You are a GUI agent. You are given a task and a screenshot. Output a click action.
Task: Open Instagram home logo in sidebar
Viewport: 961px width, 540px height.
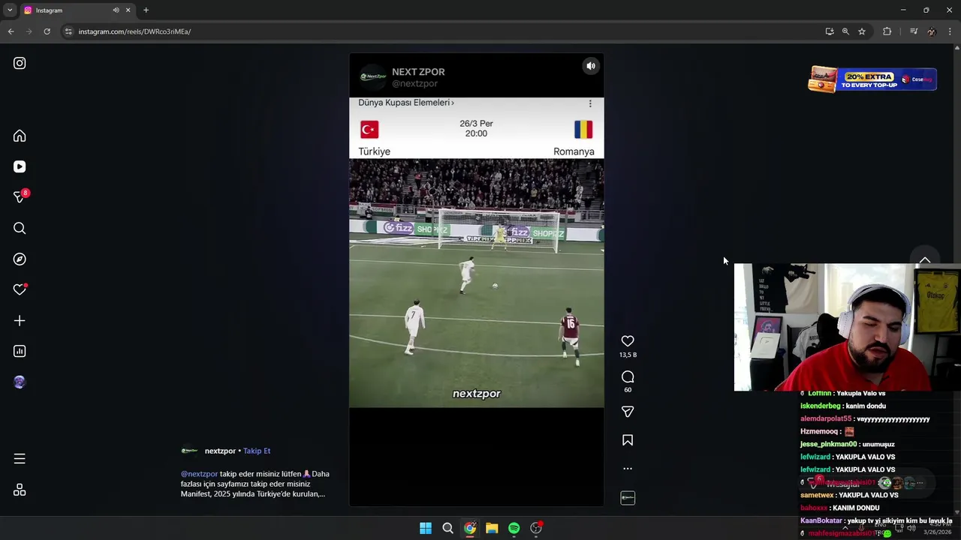(x=20, y=63)
